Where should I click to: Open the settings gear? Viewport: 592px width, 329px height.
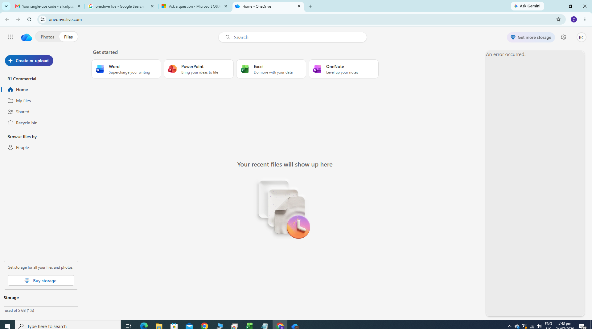[x=564, y=37]
